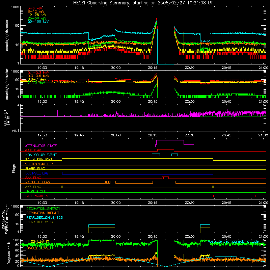Click the magenta GOES spike near 19:36

[x=57, y=113]
